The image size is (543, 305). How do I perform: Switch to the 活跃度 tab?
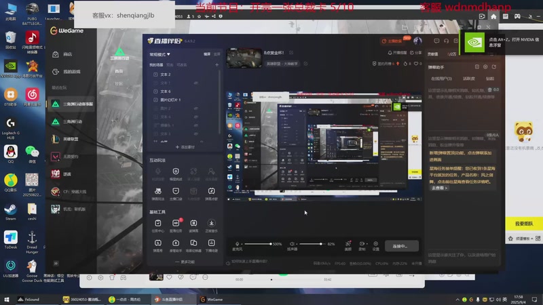coord(469,79)
